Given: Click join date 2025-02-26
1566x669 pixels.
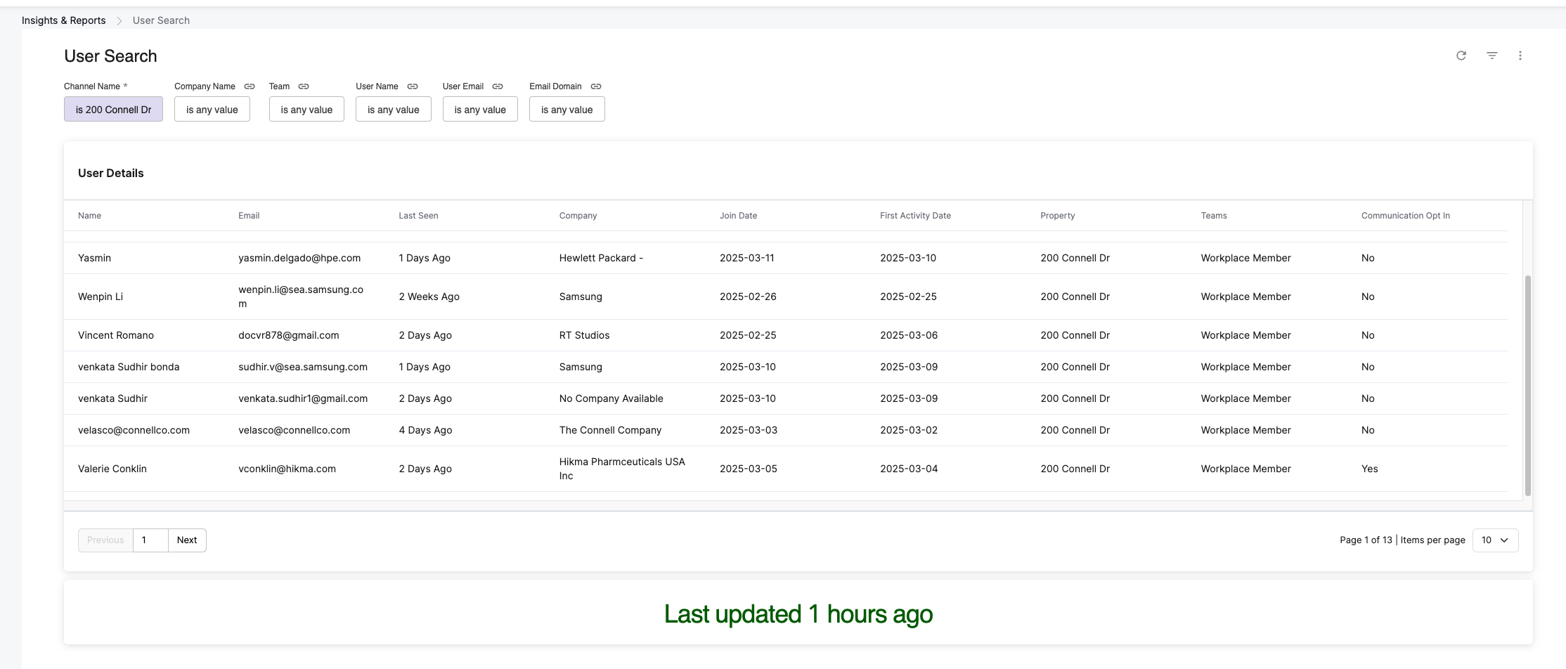Looking at the screenshot, I should point(748,297).
